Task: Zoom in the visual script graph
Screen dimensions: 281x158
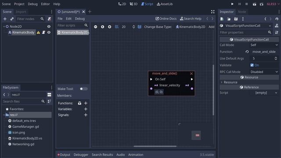Action: tap(109, 27)
